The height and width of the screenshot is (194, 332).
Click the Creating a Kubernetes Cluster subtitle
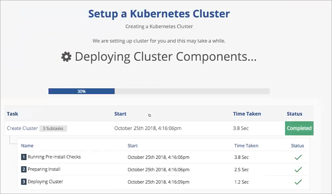[159, 27]
